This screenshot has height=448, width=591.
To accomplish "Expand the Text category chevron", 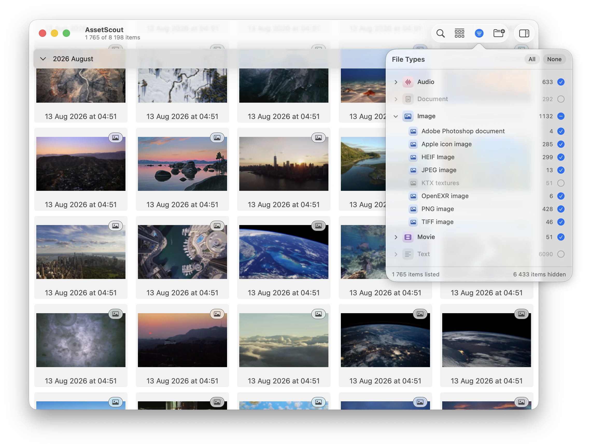I will [396, 254].
